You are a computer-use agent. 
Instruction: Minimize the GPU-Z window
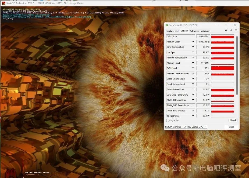217,25
